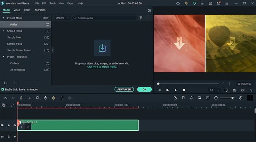Open the audio mixer icon
Viewport: 256px width, 142px height.
point(199,98)
